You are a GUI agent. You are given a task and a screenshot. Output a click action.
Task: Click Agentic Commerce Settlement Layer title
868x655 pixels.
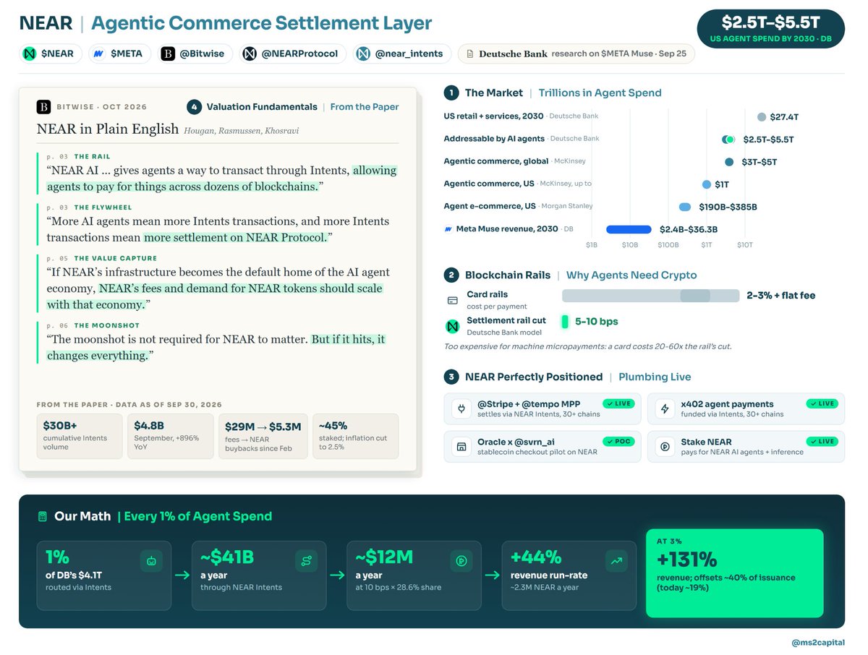click(x=262, y=24)
